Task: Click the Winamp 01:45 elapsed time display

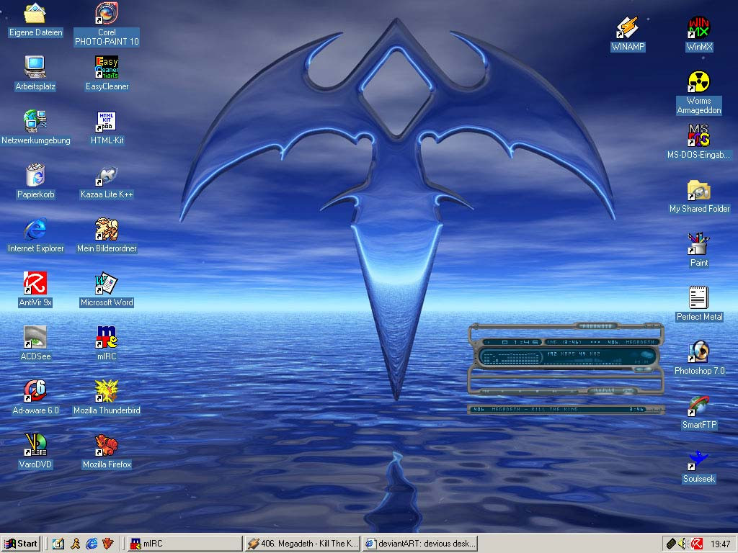Action: coord(520,342)
